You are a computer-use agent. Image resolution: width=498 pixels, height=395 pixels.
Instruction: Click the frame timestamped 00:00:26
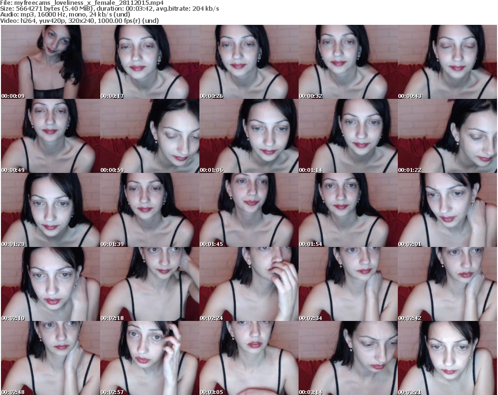point(249,62)
